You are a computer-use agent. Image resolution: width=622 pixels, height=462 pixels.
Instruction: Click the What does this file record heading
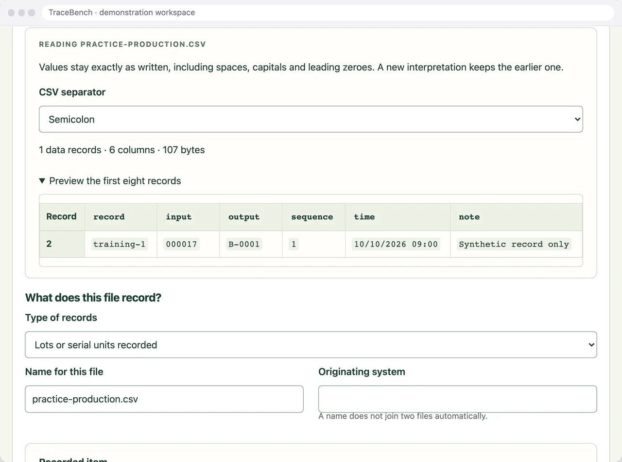pos(93,298)
